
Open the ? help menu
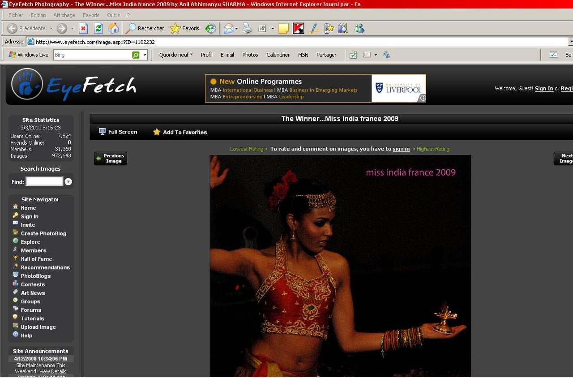[128, 15]
